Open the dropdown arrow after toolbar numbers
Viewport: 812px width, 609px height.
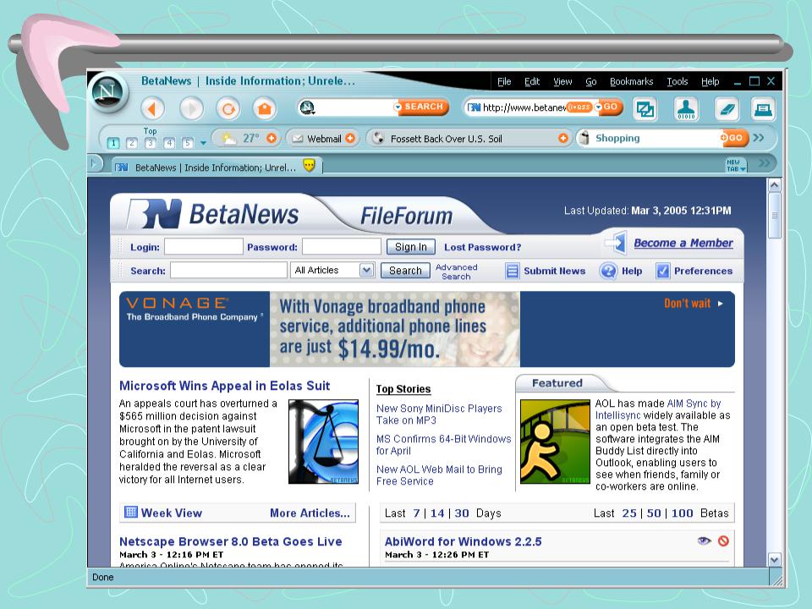point(203,143)
